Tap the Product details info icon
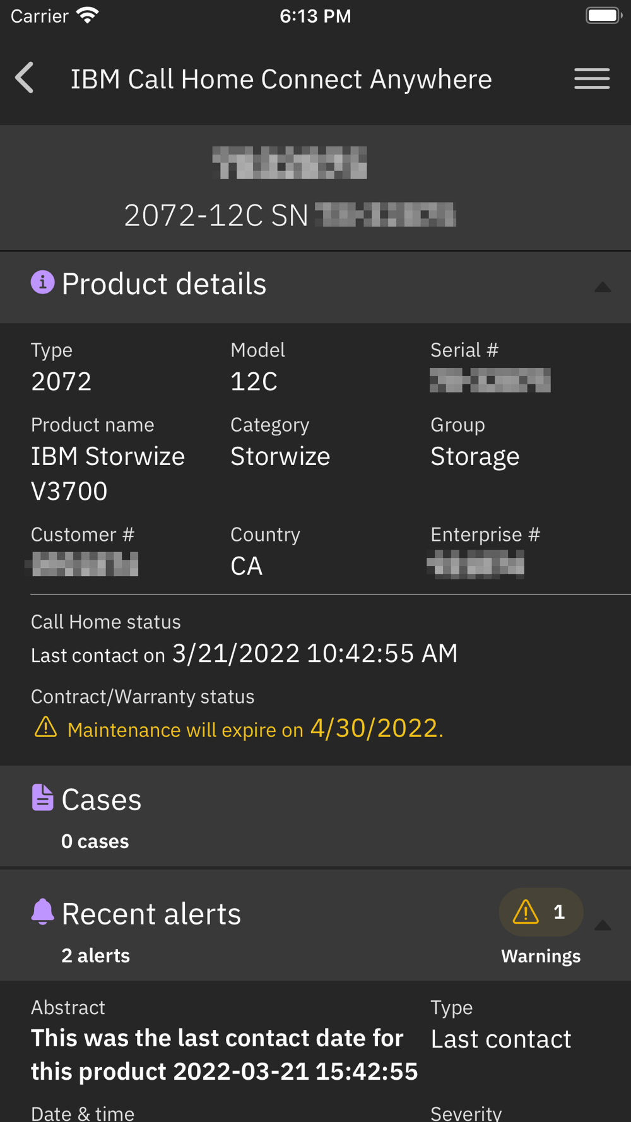 click(x=43, y=283)
